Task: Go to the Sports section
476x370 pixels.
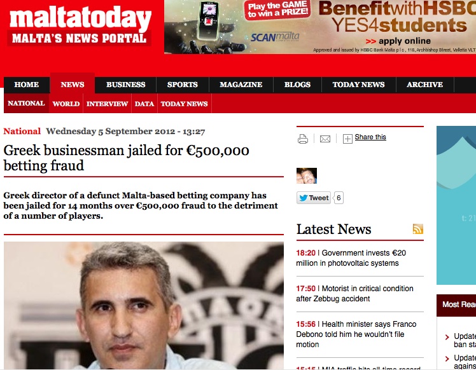Action: [183, 85]
